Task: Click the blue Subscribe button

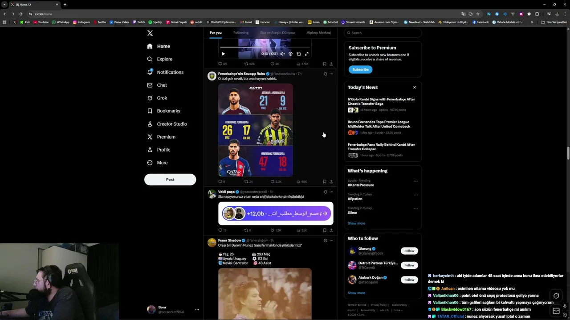Action: pyautogui.click(x=360, y=69)
